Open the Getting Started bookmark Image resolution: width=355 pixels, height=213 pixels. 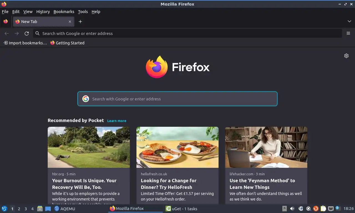(x=67, y=43)
